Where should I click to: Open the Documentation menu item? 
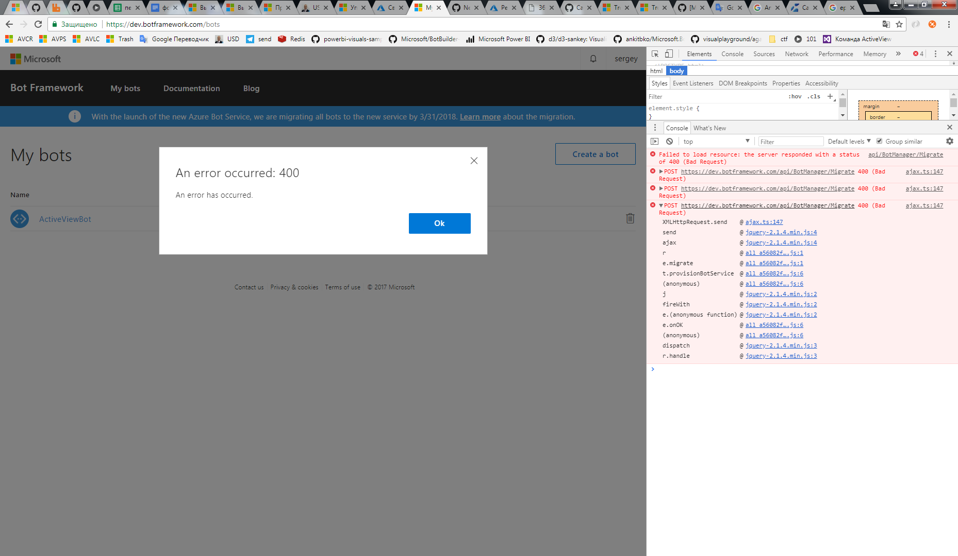191,88
